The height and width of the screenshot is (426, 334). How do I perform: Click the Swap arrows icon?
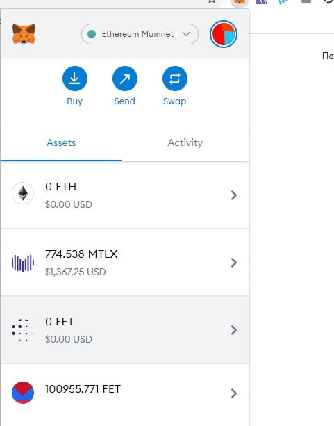coord(174,79)
